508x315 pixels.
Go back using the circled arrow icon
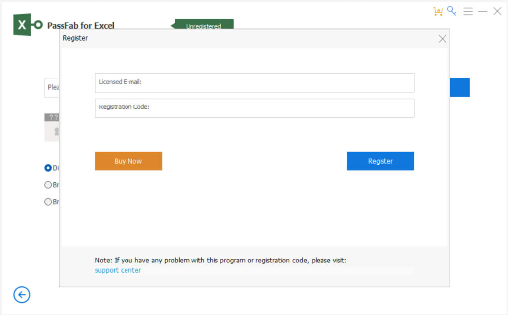tap(22, 295)
